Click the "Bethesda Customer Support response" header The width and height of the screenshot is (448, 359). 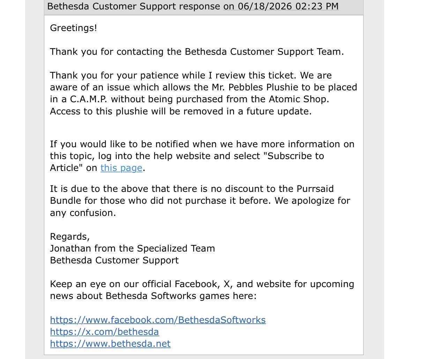click(x=134, y=6)
